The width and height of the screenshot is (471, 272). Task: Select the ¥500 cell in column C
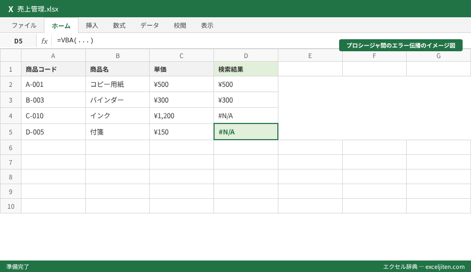182,84
